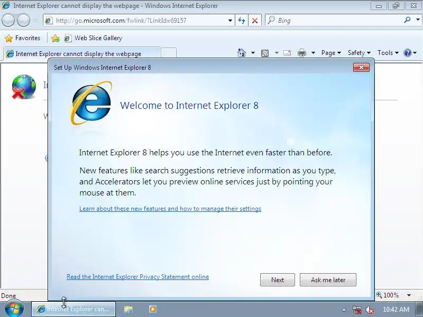Viewport: 423px width, 317px height.
Task: Expand the address bar history dropdown
Action: [230, 21]
